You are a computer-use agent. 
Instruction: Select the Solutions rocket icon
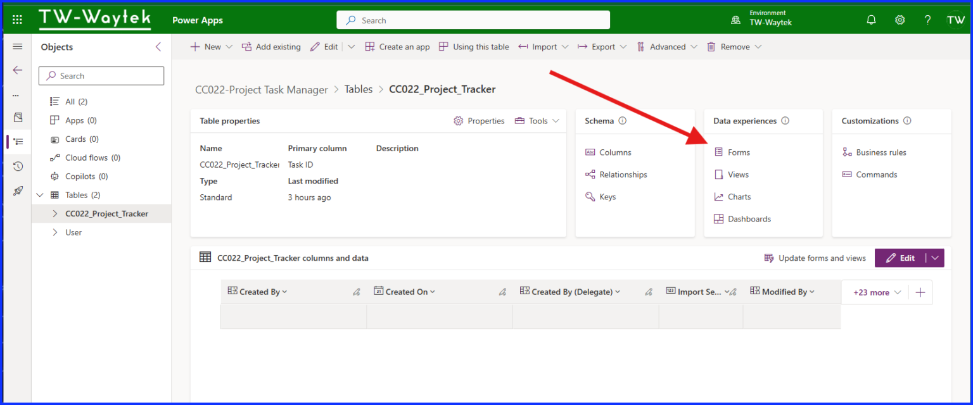click(x=17, y=190)
